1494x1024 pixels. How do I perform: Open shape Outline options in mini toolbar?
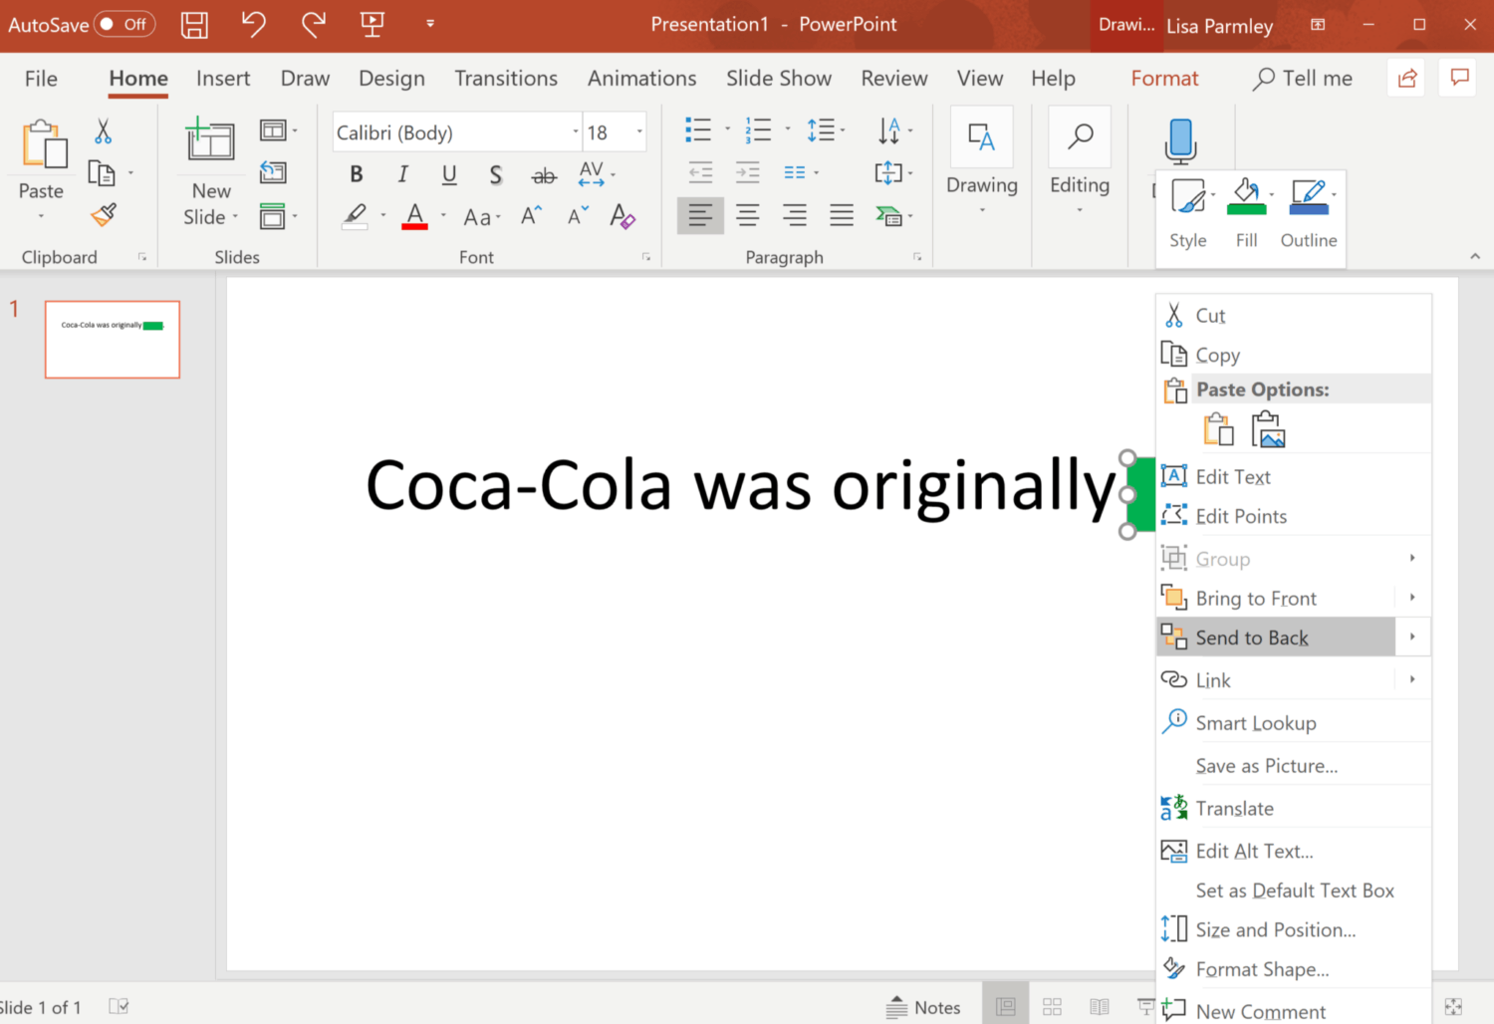(1309, 212)
